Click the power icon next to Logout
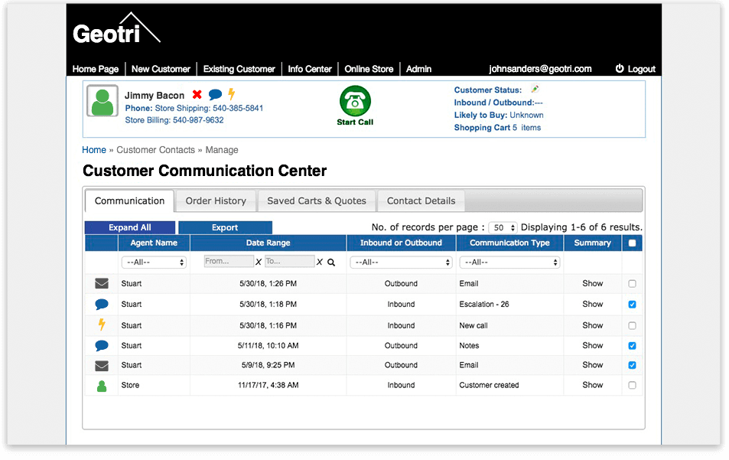729x460 pixels. (620, 68)
